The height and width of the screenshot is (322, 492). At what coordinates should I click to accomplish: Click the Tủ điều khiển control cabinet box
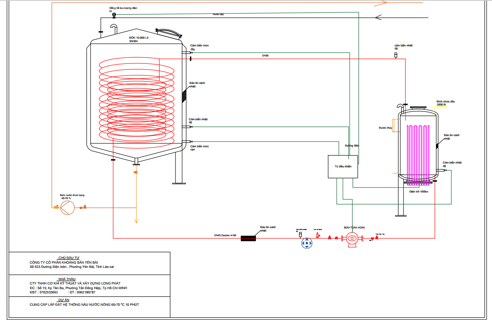343,167
